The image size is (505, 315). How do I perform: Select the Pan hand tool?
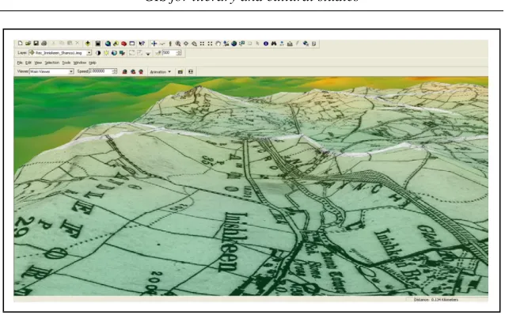coord(218,44)
